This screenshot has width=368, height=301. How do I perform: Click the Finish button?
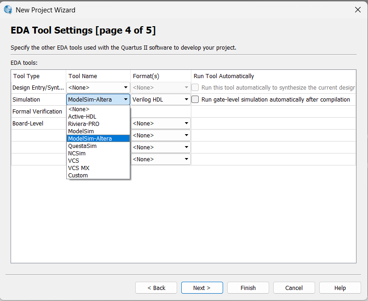click(248, 288)
